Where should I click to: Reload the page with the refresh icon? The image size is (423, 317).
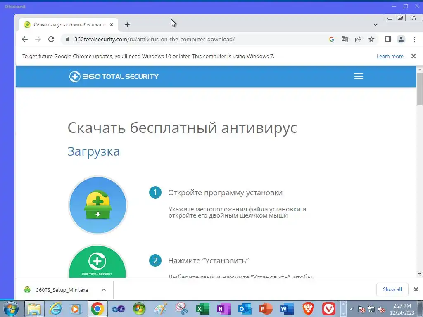[51, 39]
